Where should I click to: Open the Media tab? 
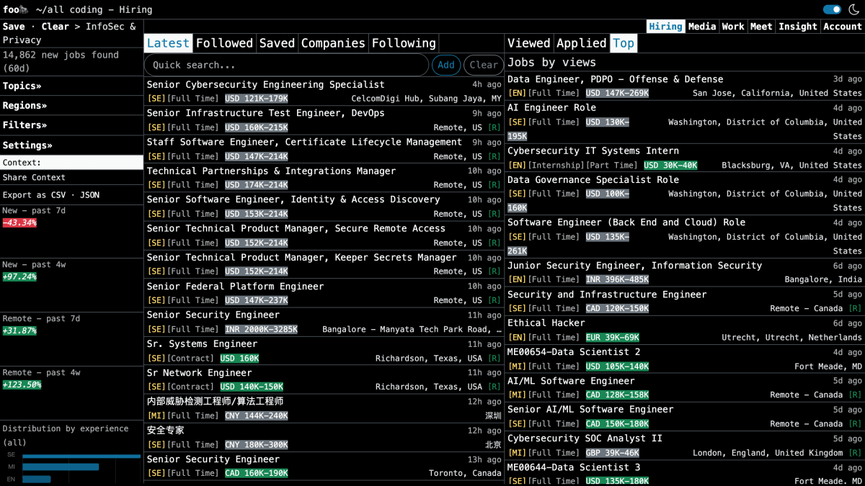701,26
